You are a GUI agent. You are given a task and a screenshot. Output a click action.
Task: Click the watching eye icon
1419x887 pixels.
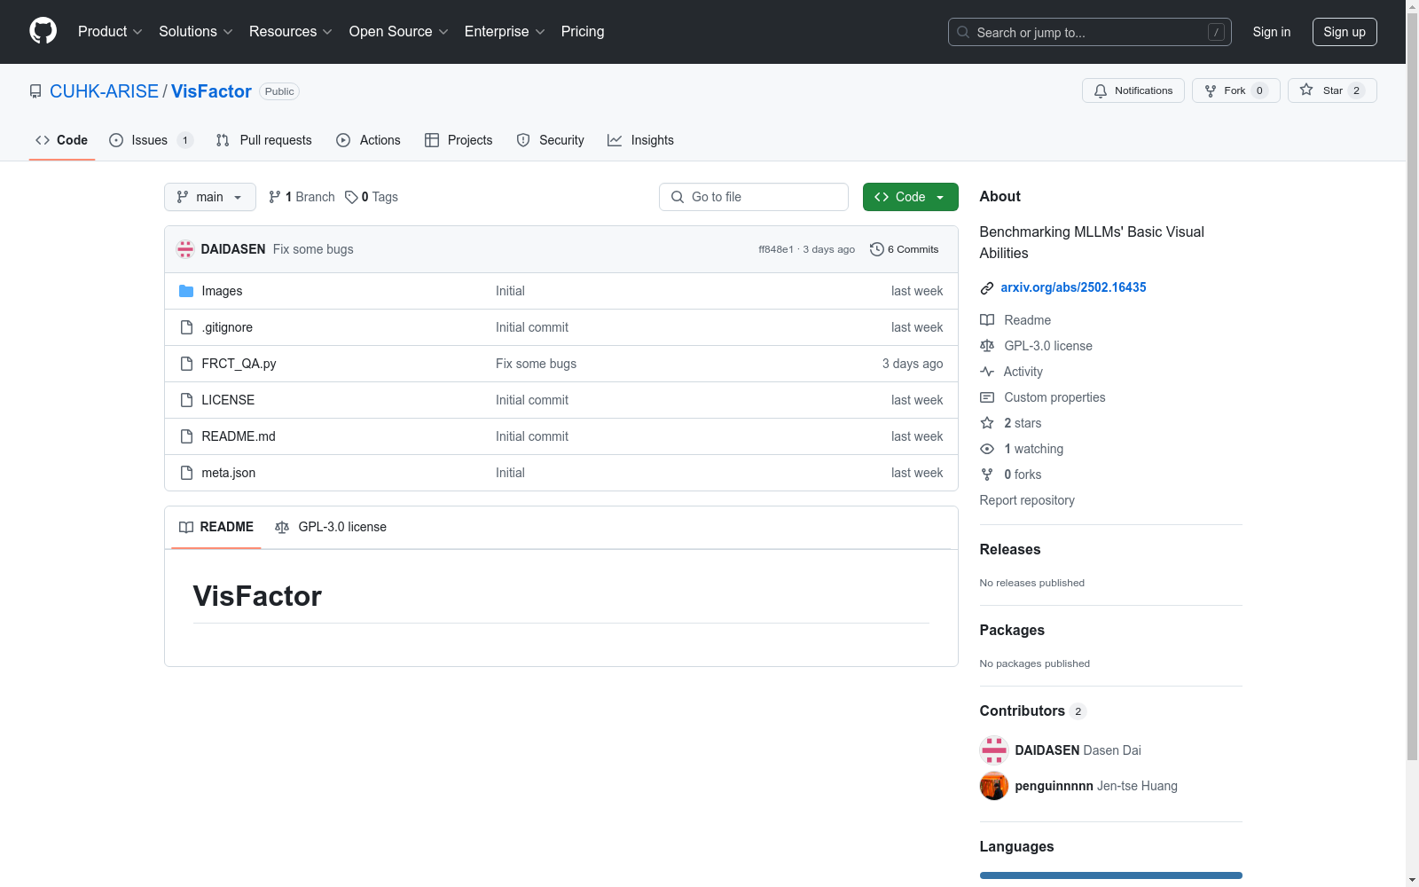tap(987, 449)
